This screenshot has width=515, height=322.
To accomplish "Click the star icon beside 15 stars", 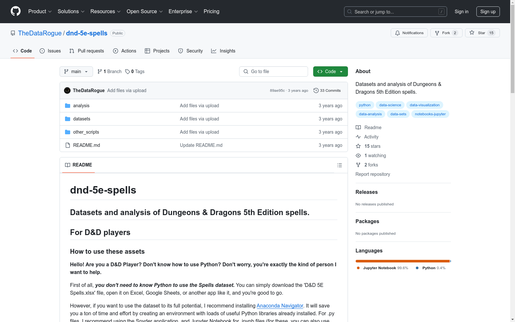I will click(x=358, y=146).
